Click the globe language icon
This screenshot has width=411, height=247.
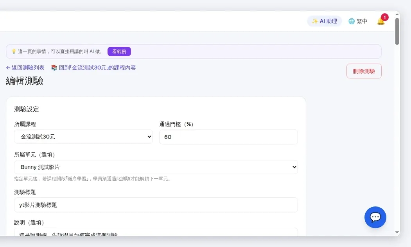(x=352, y=21)
